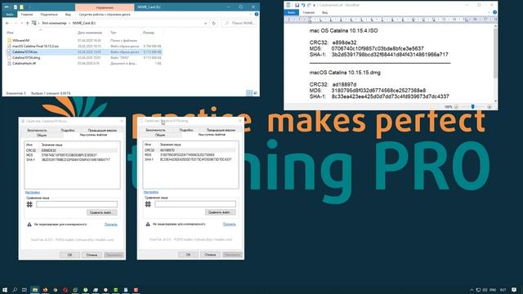The height and width of the screenshot is (294, 523).
Task: Click the VMwareVM folder icon
Action: click(x=9, y=40)
